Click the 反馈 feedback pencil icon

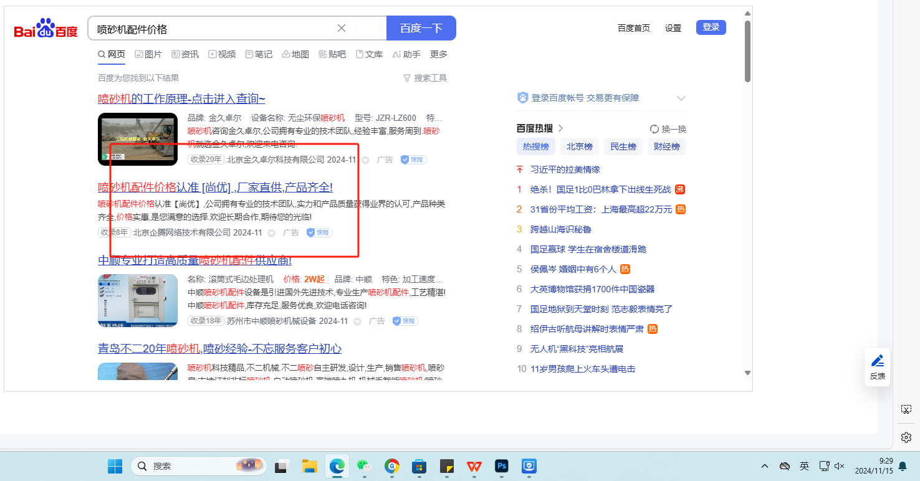click(x=878, y=361)
